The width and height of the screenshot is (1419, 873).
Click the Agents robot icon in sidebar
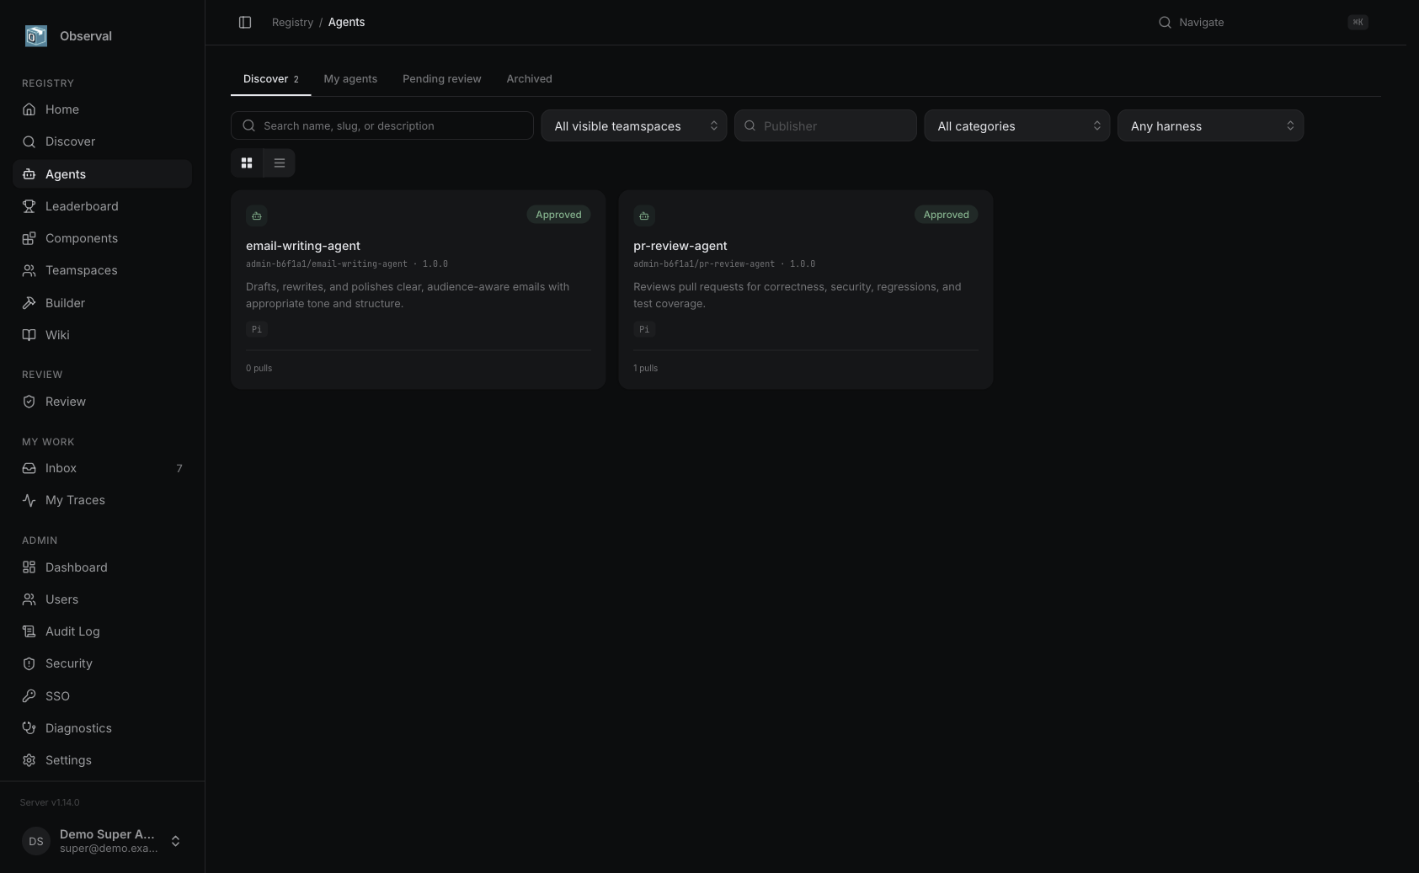(x=29, y=174)
